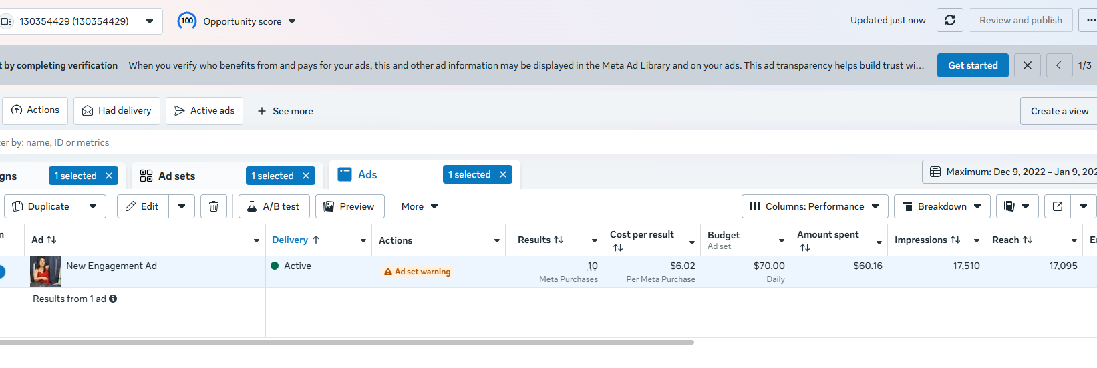Open the export share icon button

point(1058,206)
